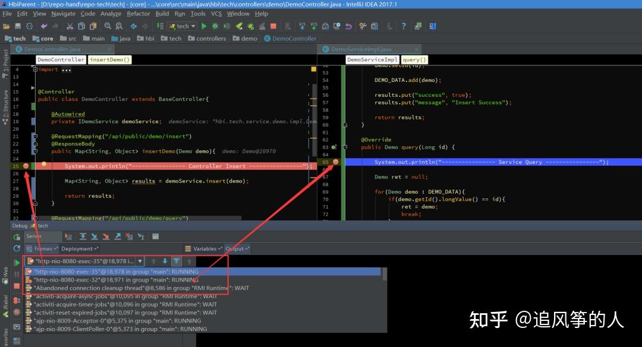Click the VCS Update Project icon

302,26
